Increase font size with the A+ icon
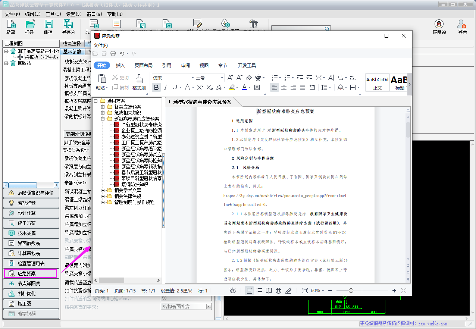This screenshot has width=476, height=329. point(230,78)
